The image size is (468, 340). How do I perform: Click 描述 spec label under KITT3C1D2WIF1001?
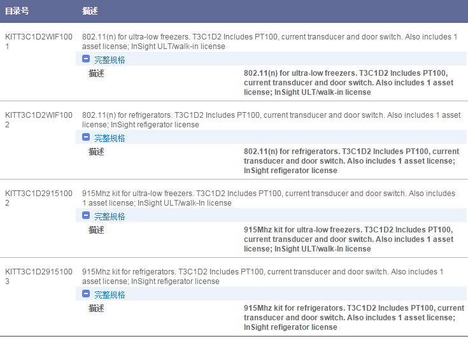pos(96,73)
